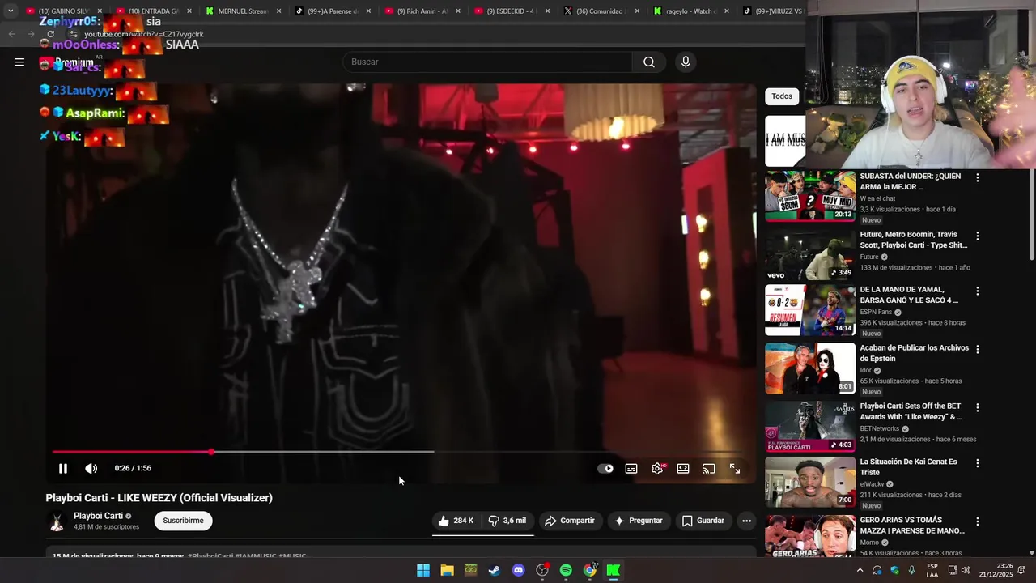Open the Playboi Carti channel name link
The height and width of the screenshot is (583, 1036).
98,516
